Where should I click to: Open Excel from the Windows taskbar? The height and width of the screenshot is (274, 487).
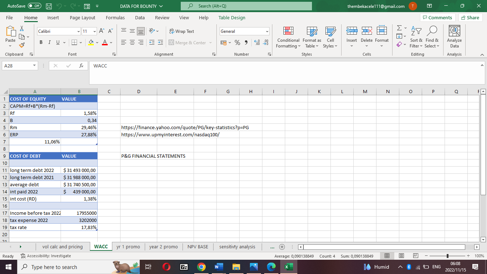point(287,267)
